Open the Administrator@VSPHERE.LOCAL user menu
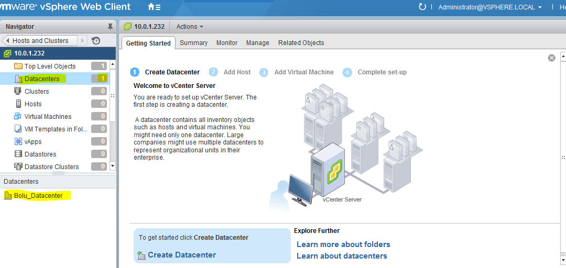 (x=490, y=7)
